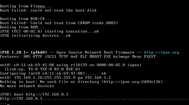Click the 'Booting from Floppy...' line
The width and height of the screenshot is (189, 105).
click(26, 6)
